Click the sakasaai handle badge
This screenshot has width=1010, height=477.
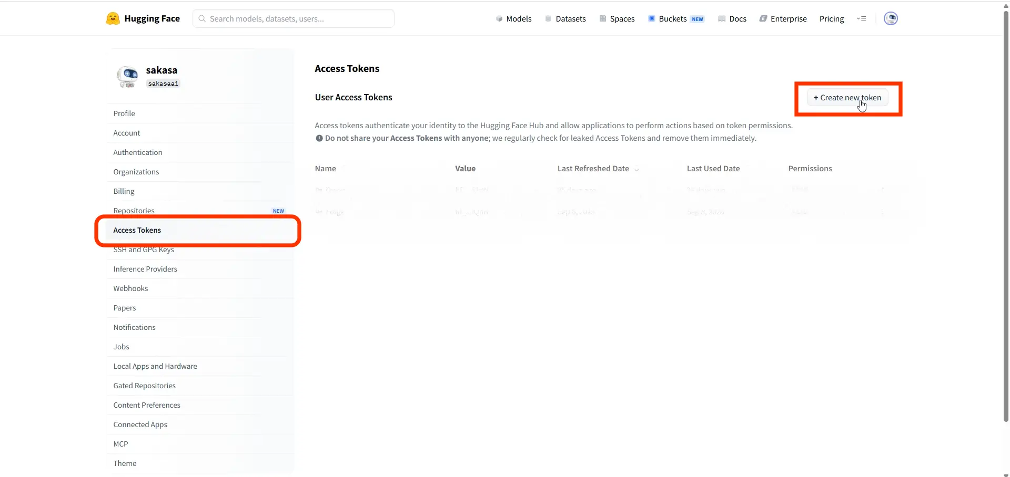(163, 84)
